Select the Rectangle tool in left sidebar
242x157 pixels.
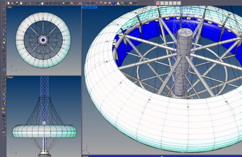(4, 86)
